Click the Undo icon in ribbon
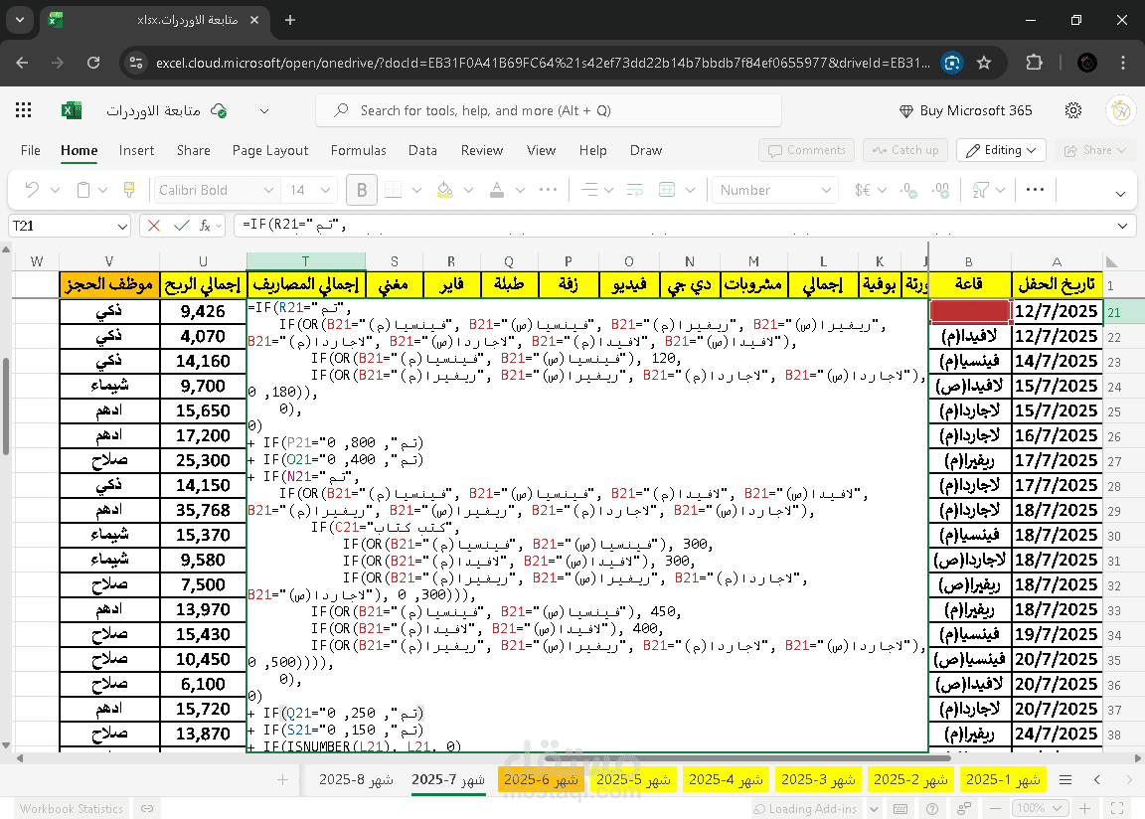The height and width of the screenshot is (819, 1145). coord(32,190)
